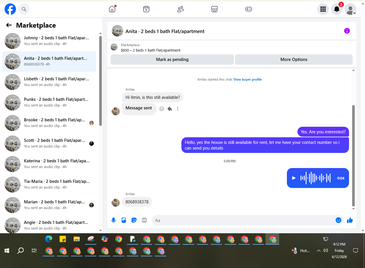The width and height of the screenshot is (365, 268).
Task: Go to the Home feed icon
Action: click(x=112, y=9)
